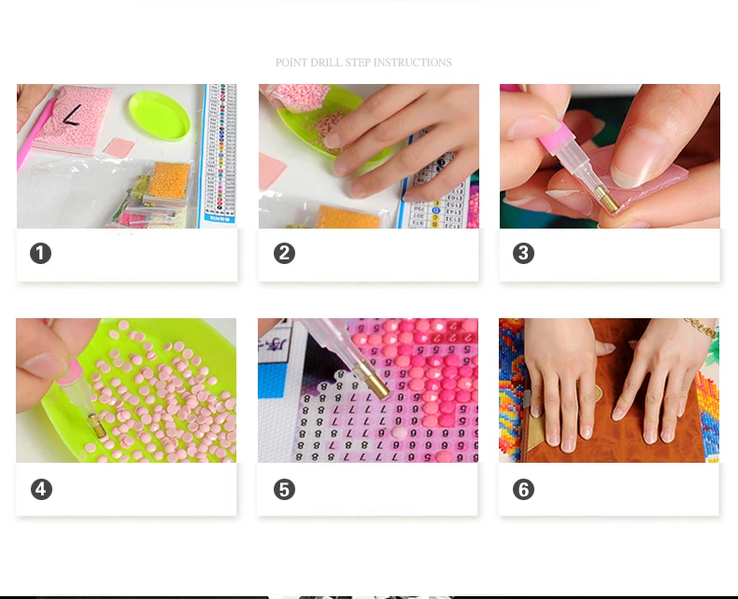
Task: Click the blank caption box under step 5
Action: (368, 490)
